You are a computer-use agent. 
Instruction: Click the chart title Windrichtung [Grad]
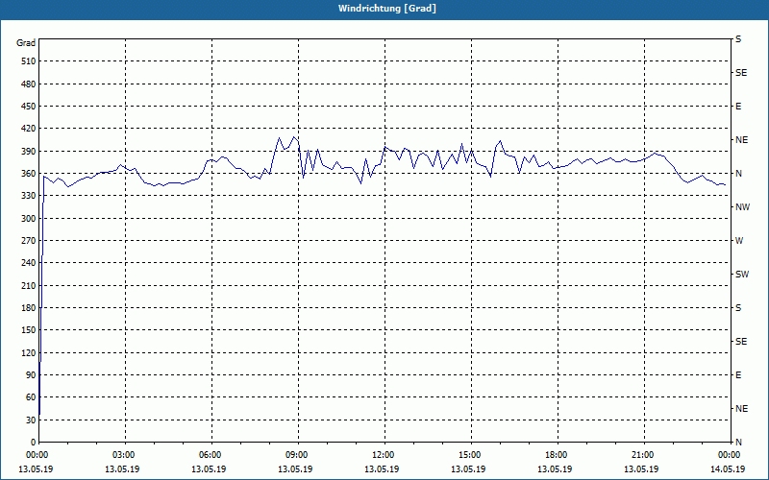point(387,9)
